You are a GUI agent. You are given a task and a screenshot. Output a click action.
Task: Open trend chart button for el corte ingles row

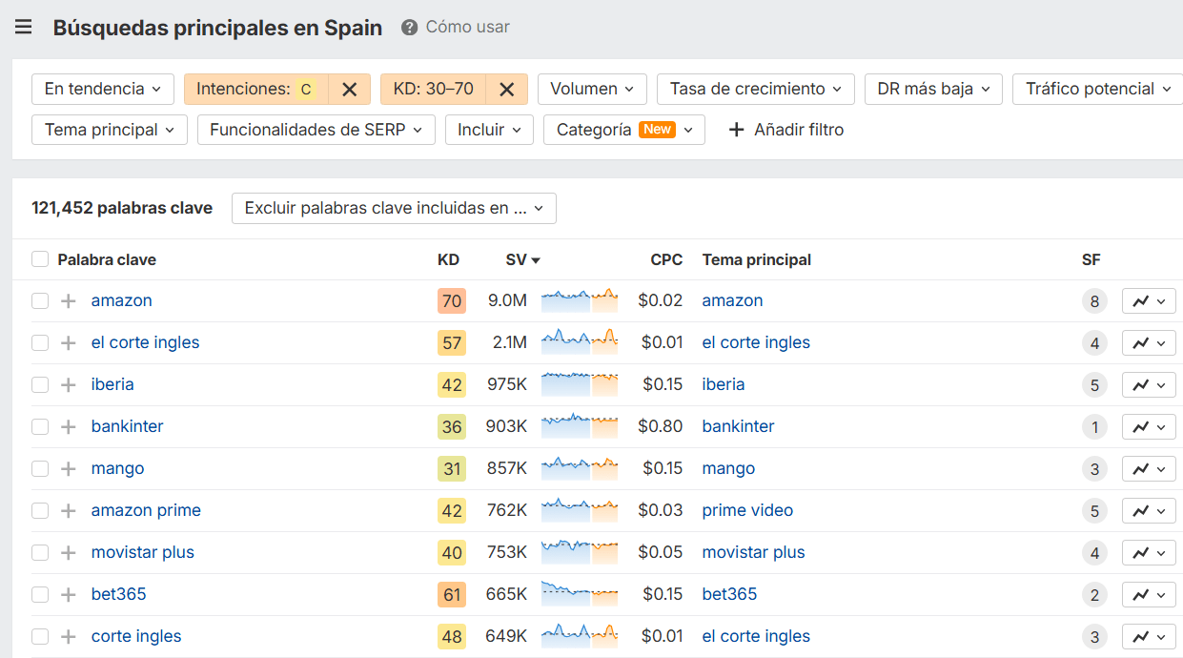pos(1149,343)
